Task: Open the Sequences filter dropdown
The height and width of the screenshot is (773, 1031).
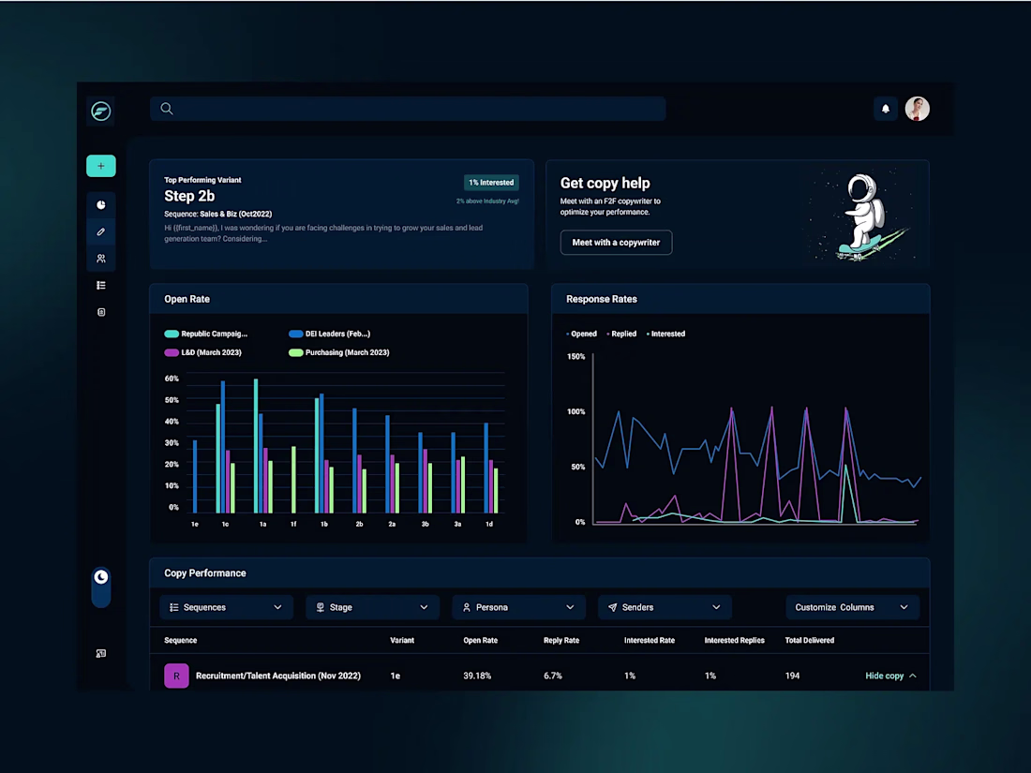Action: 226,607
